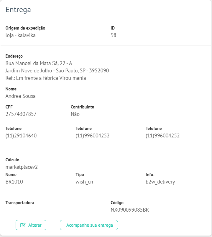Select the street address line Rua Manoel
The image size is (212, 237).
[x=39, y=63]
